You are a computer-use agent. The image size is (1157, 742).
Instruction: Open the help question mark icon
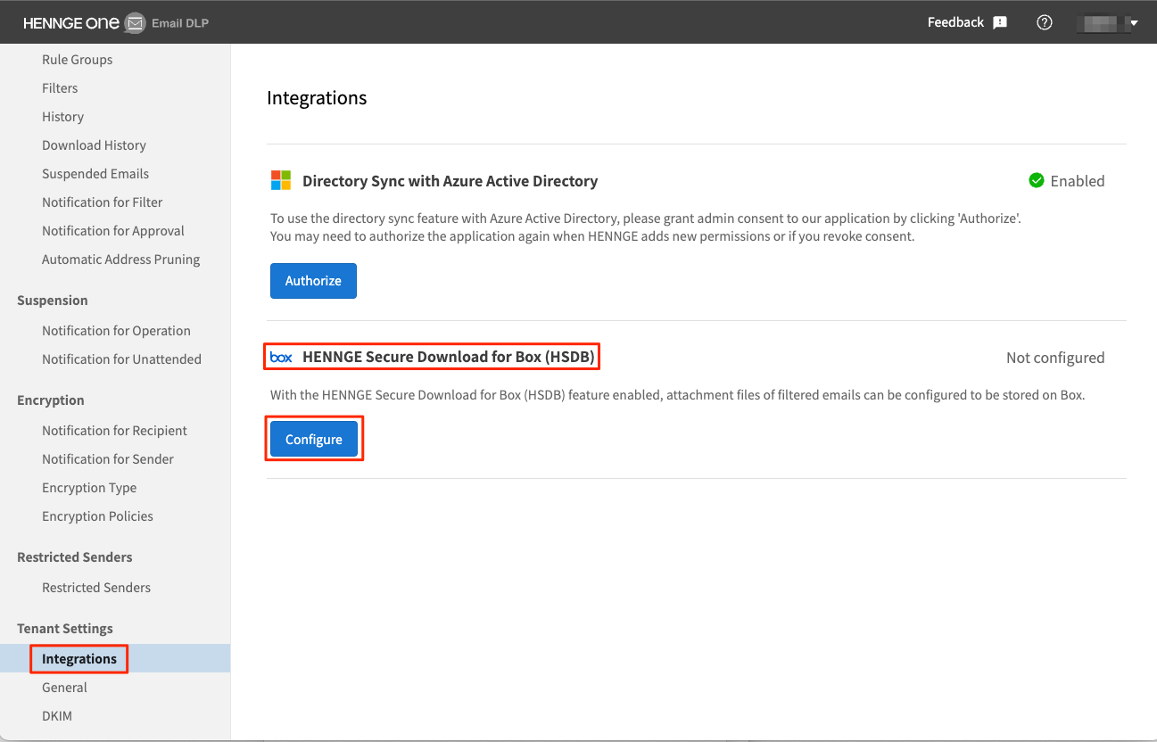[x=1045, y=22]
